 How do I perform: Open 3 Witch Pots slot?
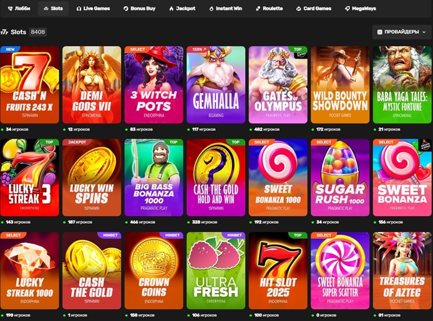pyautogui.click(x=154, y=85)
